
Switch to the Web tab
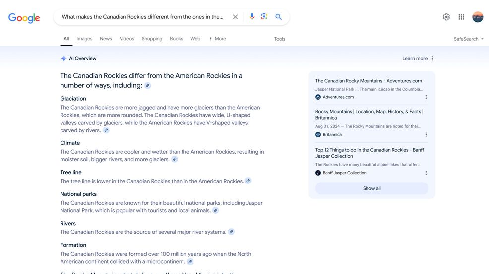coord(195,39)
